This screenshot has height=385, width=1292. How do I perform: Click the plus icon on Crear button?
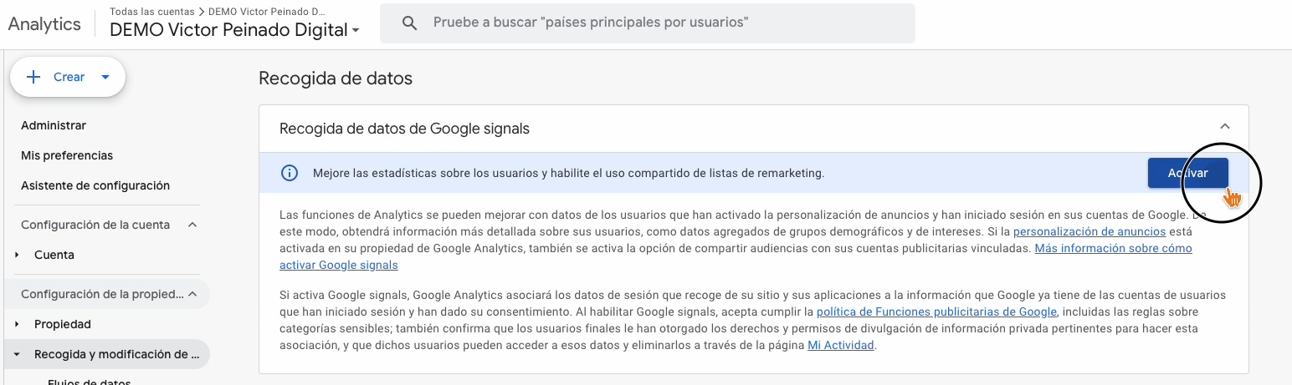point(33,77)
